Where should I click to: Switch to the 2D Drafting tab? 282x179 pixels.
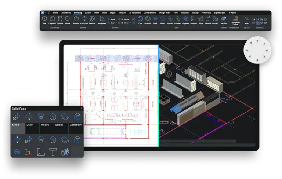[x=66, y=13]
